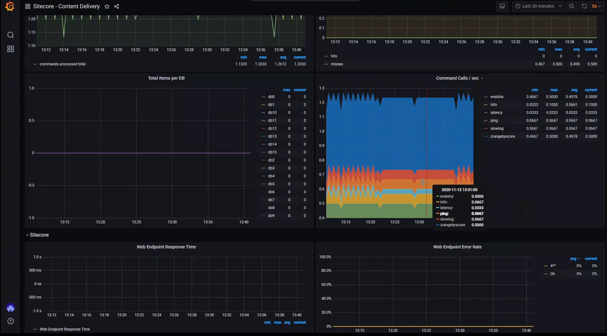Zoom out the time range
The width and height of the screenshot is (607, 336).
tap(572, 6)
